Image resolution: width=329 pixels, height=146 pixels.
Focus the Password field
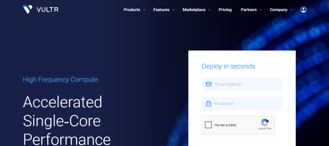click(x=242, y=103)
